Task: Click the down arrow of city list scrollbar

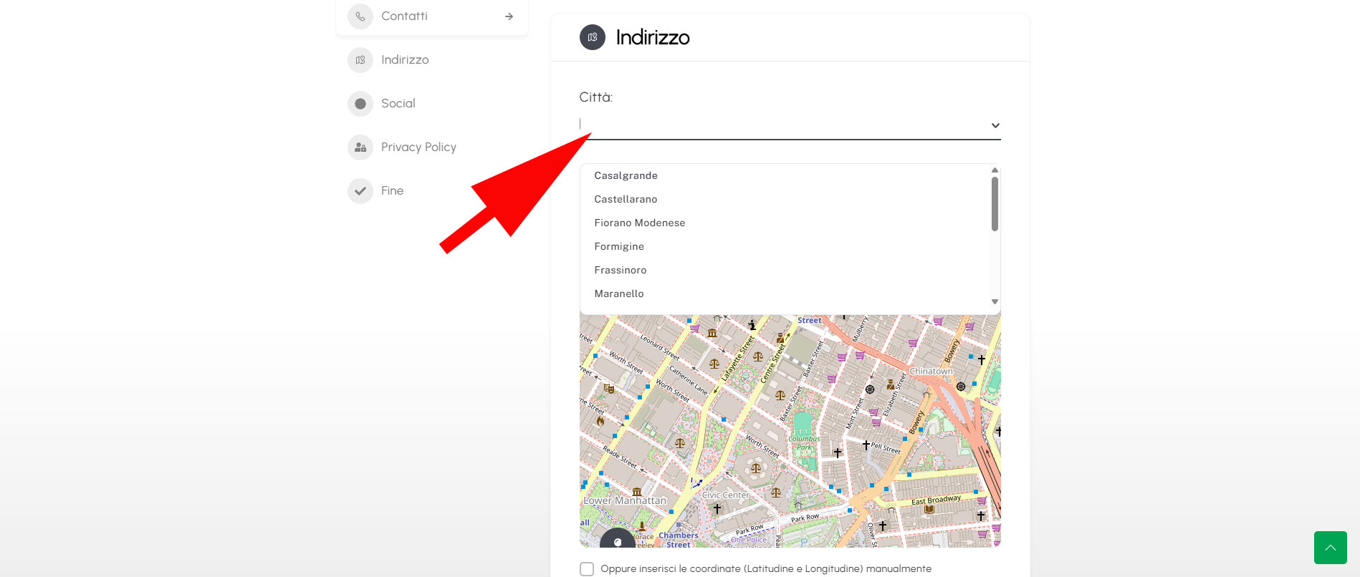Action: (995, 301)
